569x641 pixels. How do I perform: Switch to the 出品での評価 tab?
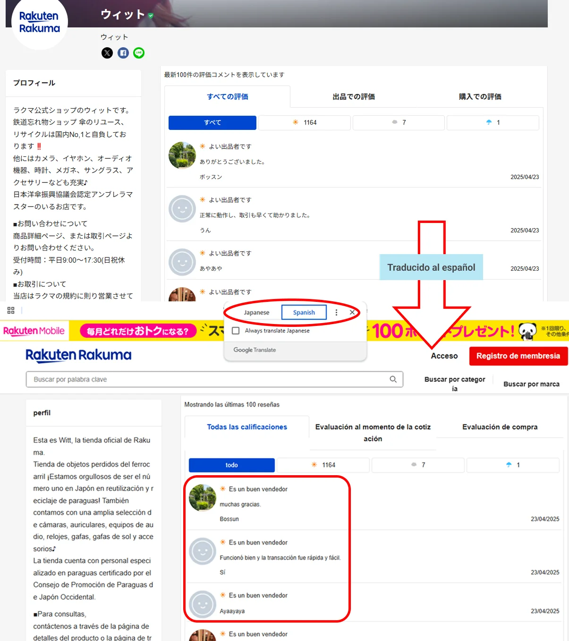[x=354, y=96]
